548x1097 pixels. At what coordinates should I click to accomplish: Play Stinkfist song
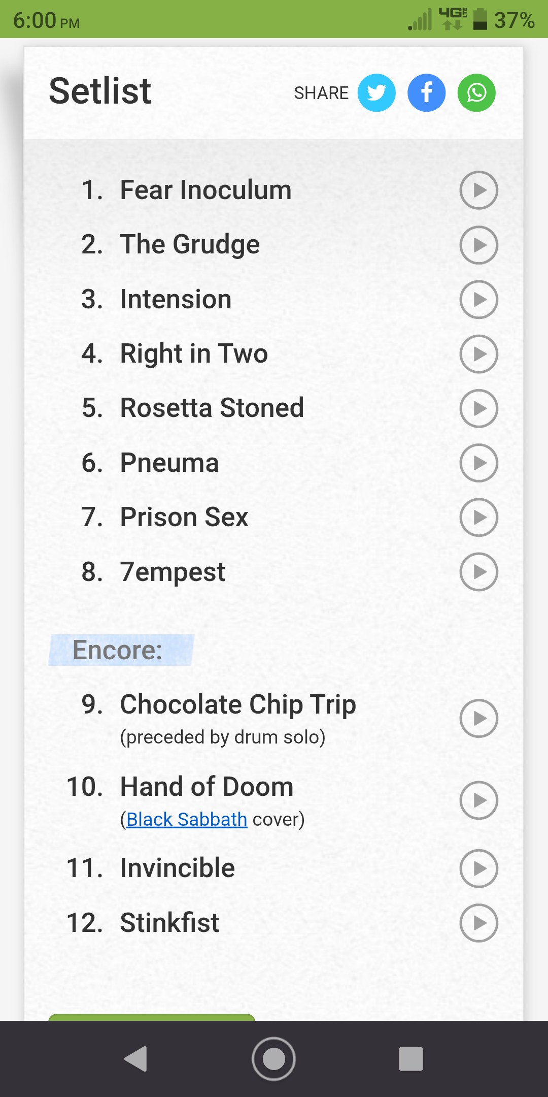(478, 923)
